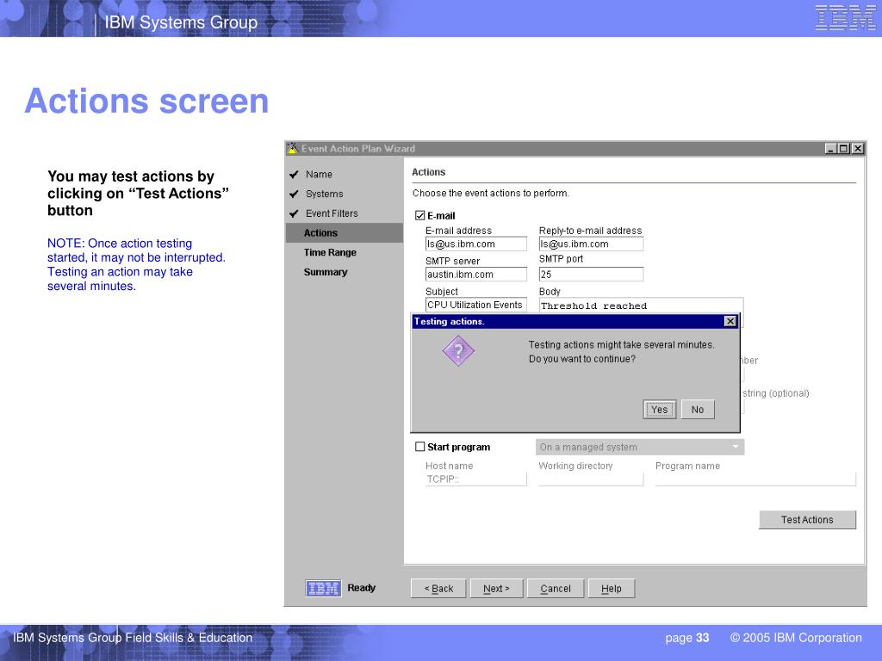Click the Host name TCPIP field
Image resolution: width=882 pixels, height=661 pixels.
pos(475,479)
